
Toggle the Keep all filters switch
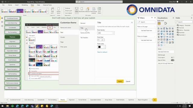coord(172,60)
